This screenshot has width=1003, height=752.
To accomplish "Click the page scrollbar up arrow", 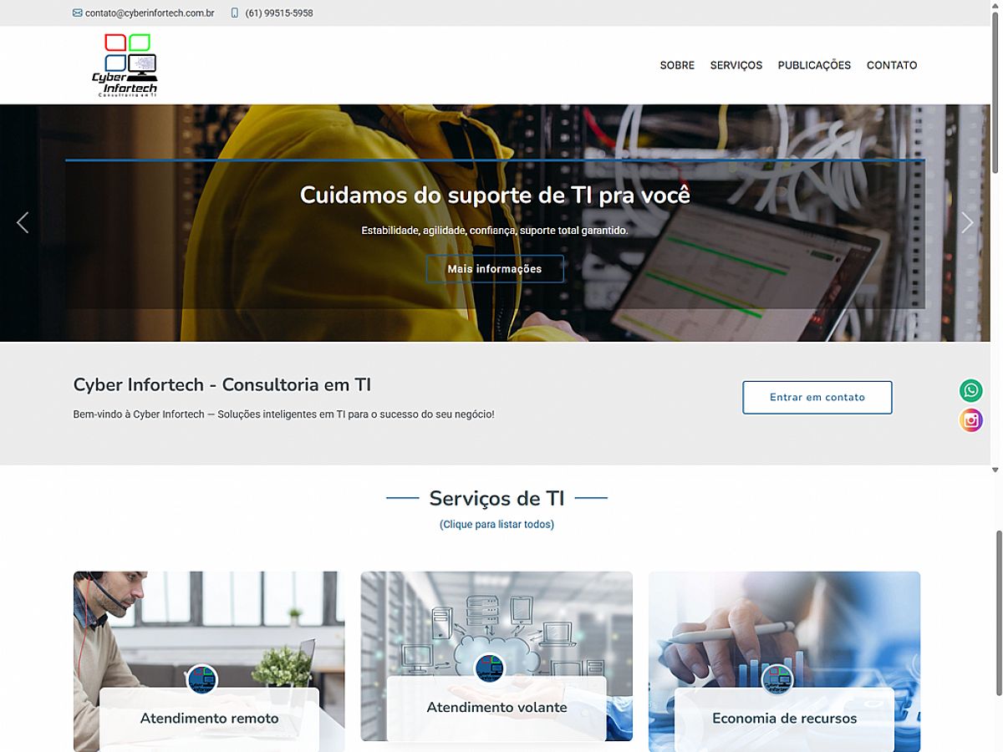I will [997, 5].
